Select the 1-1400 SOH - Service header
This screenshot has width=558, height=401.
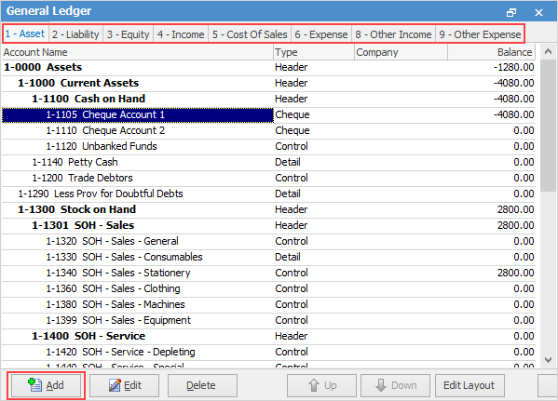[x=268, y=336]
